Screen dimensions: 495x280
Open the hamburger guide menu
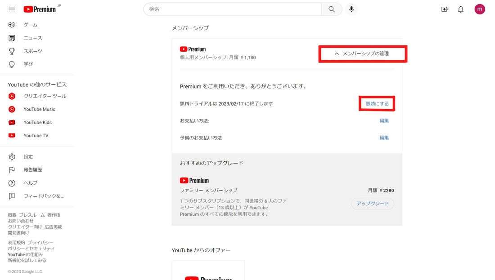tap(12, 9)
